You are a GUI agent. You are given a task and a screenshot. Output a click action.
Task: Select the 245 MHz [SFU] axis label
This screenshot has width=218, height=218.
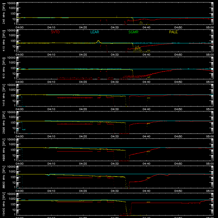pyautogui.click(x=4, y=13)
